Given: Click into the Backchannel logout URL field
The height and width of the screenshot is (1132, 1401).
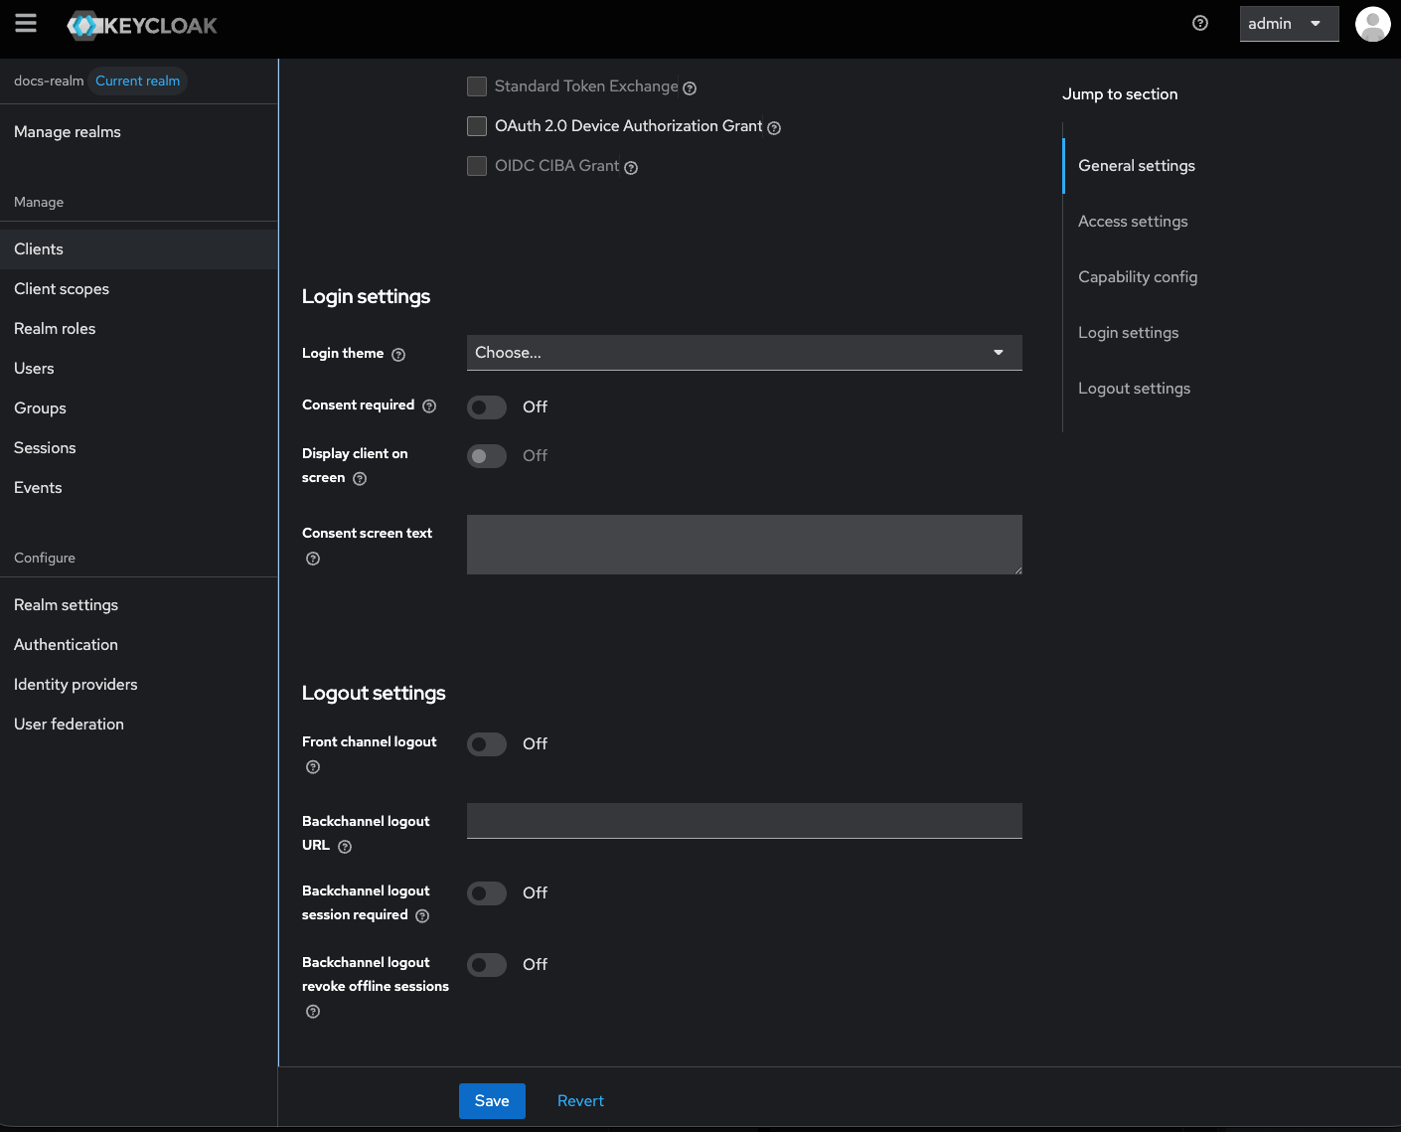Looking at the screenshot, I should (743, 821).
